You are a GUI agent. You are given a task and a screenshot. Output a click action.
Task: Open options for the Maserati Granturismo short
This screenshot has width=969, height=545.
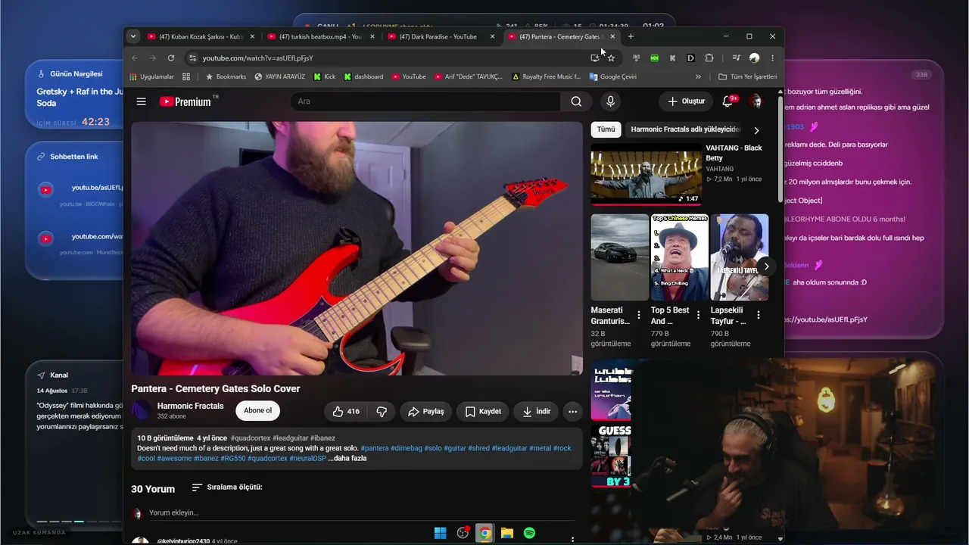coord(639,315)
